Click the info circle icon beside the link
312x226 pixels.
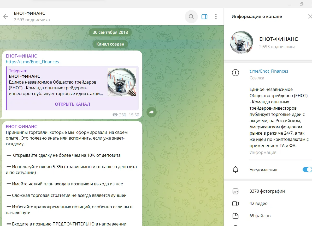(236, 73)
